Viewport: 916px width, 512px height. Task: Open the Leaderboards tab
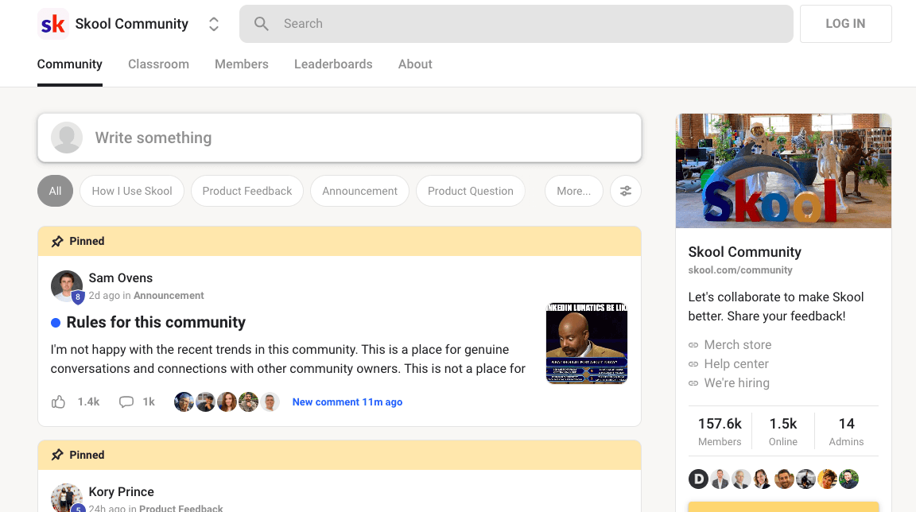tap(333, 64)
